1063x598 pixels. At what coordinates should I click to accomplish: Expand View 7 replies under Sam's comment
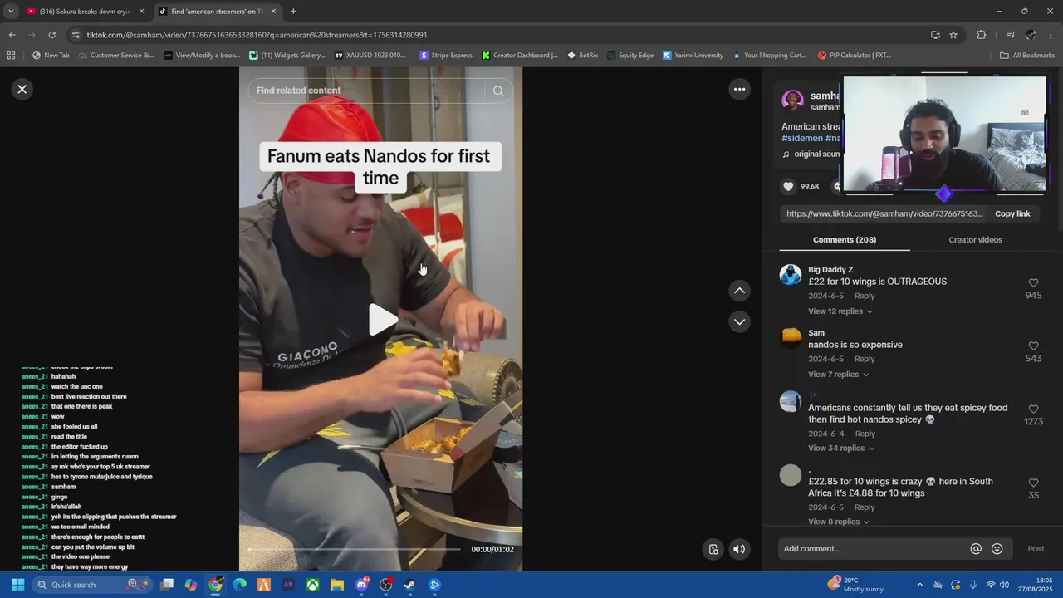(838, 375)
